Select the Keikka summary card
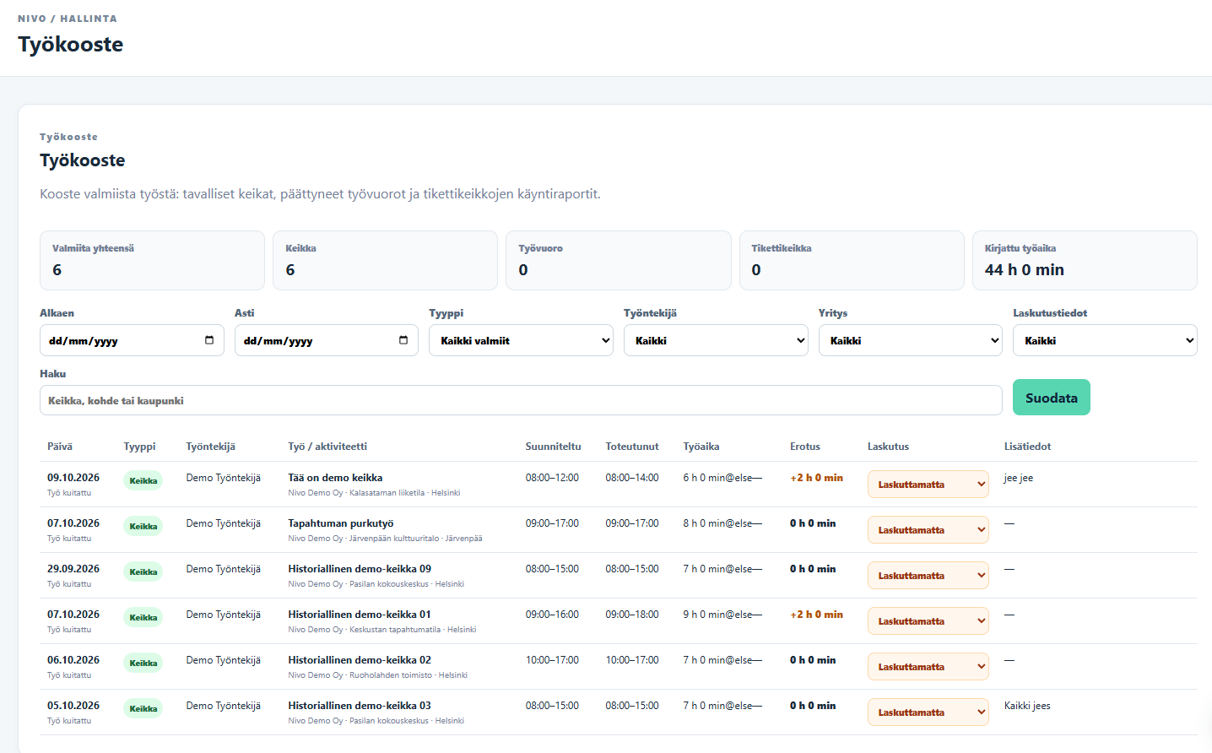This screenshot has height=753, width=1212. click(385, 260)
